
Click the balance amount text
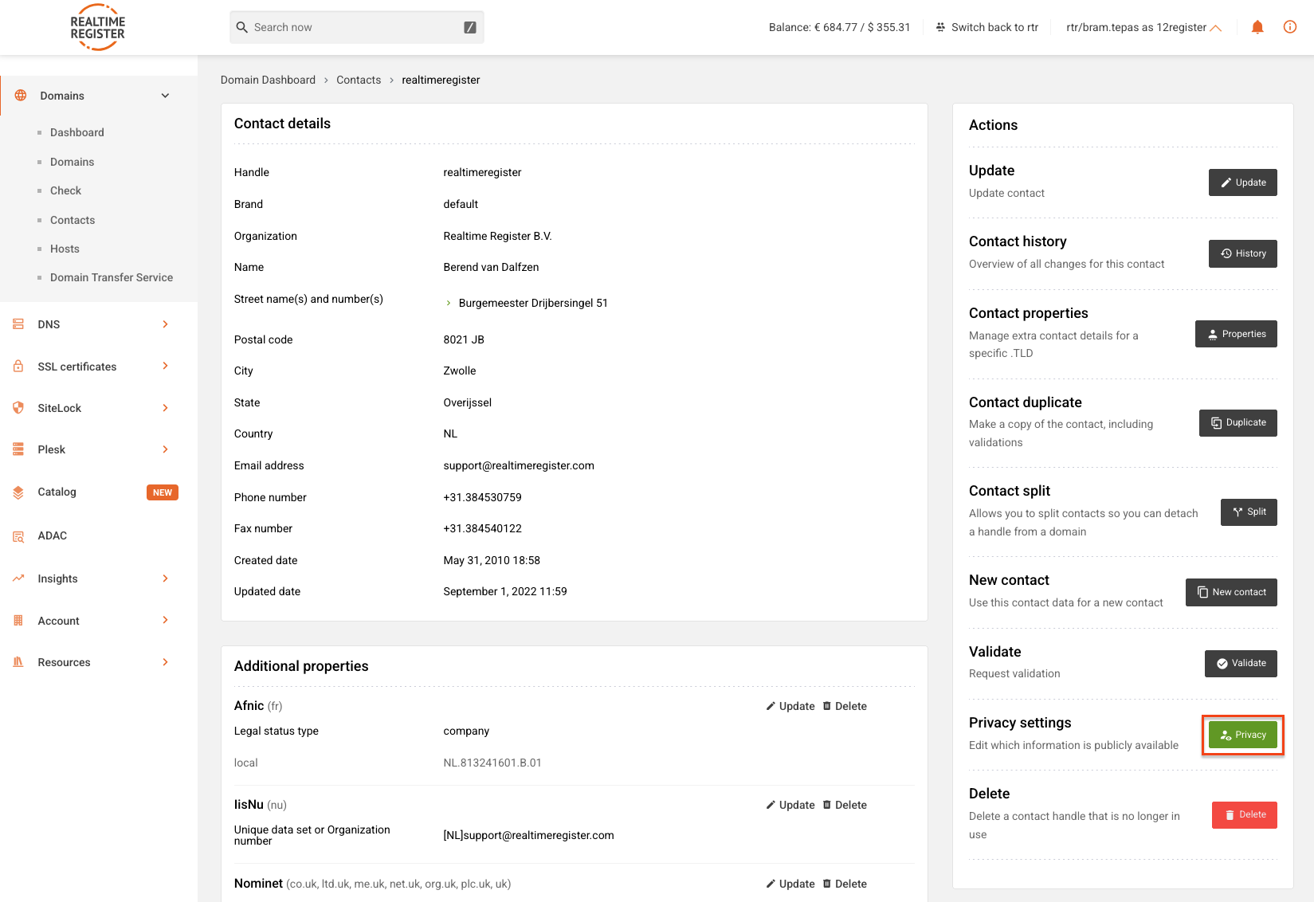(839, 27)
